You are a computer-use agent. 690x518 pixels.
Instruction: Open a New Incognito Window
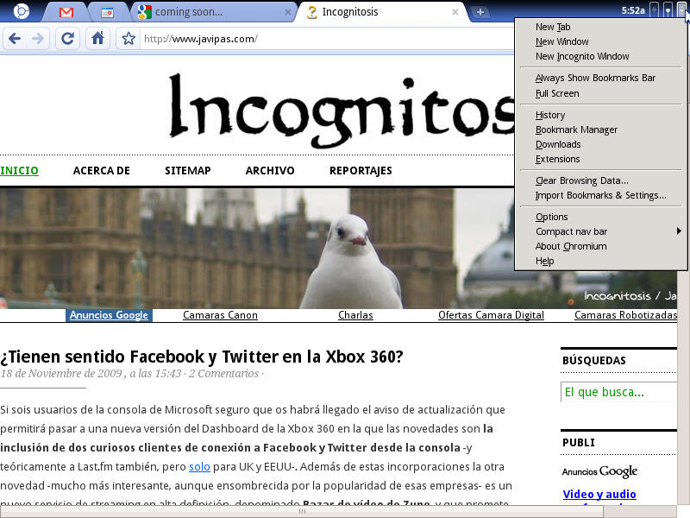click(600, 56)
